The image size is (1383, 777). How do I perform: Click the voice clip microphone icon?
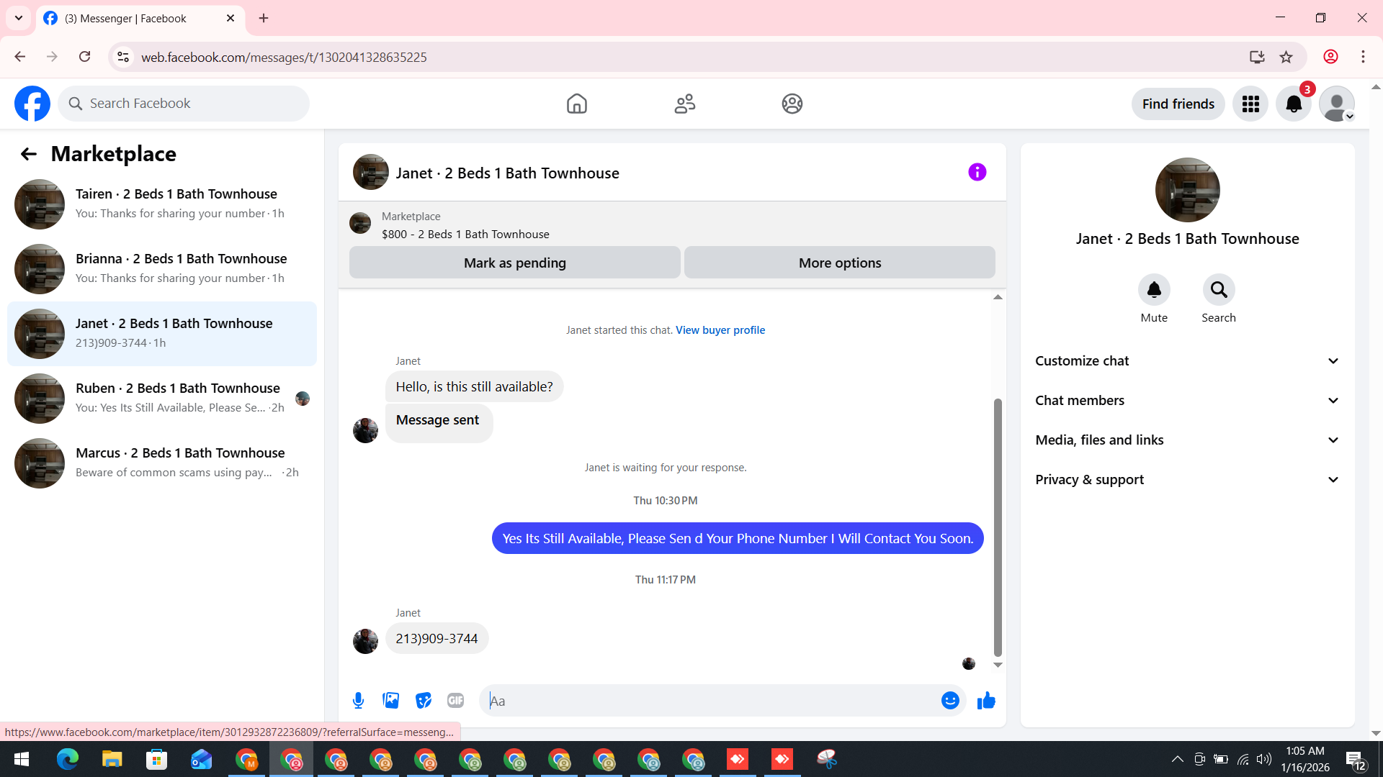pos(358,701)
